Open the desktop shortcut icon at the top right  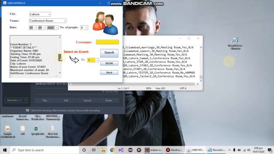click(x=235, y=44)
